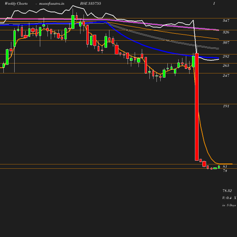This screenshot has width=237, height=237.
Task: Click the 'V: 0.4 X' volume text
Action: [229, 198]
